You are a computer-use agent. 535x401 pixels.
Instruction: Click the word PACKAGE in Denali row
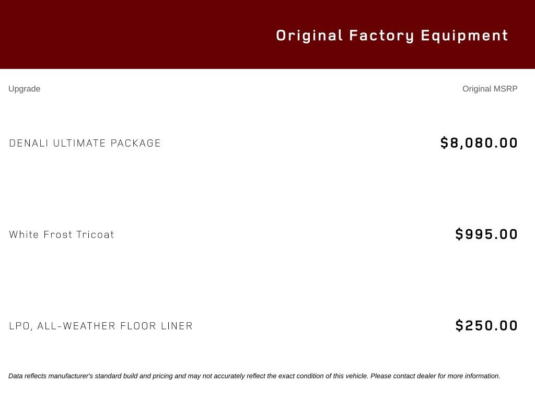(x=135, y=143)
